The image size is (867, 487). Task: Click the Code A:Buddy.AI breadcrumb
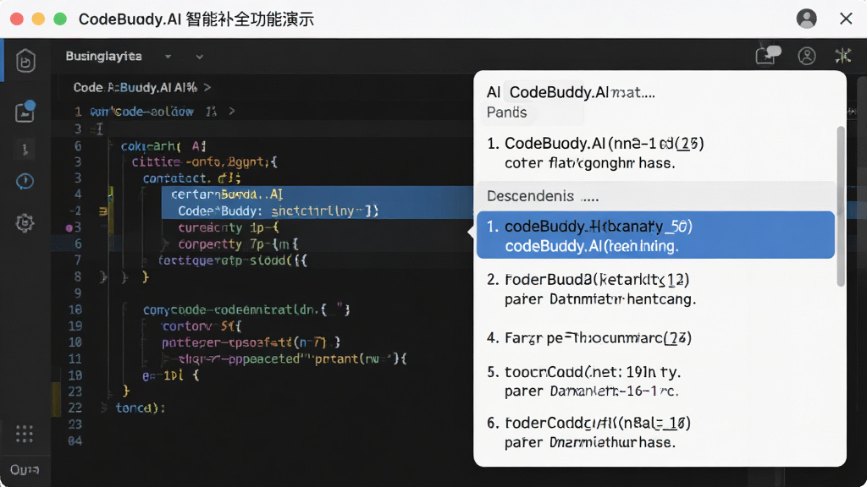point(135,87)
